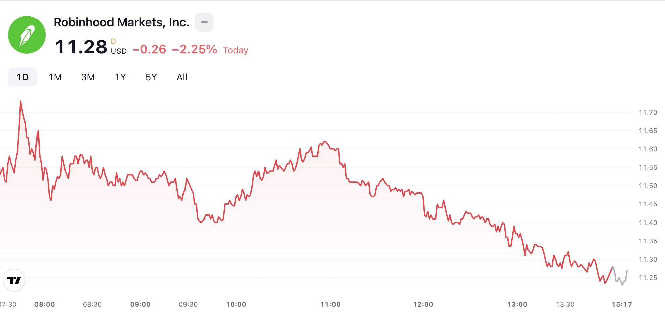Click the −2.25% percent change text
Viewport: 665px width, 313px height.
[x=195, y=50]
